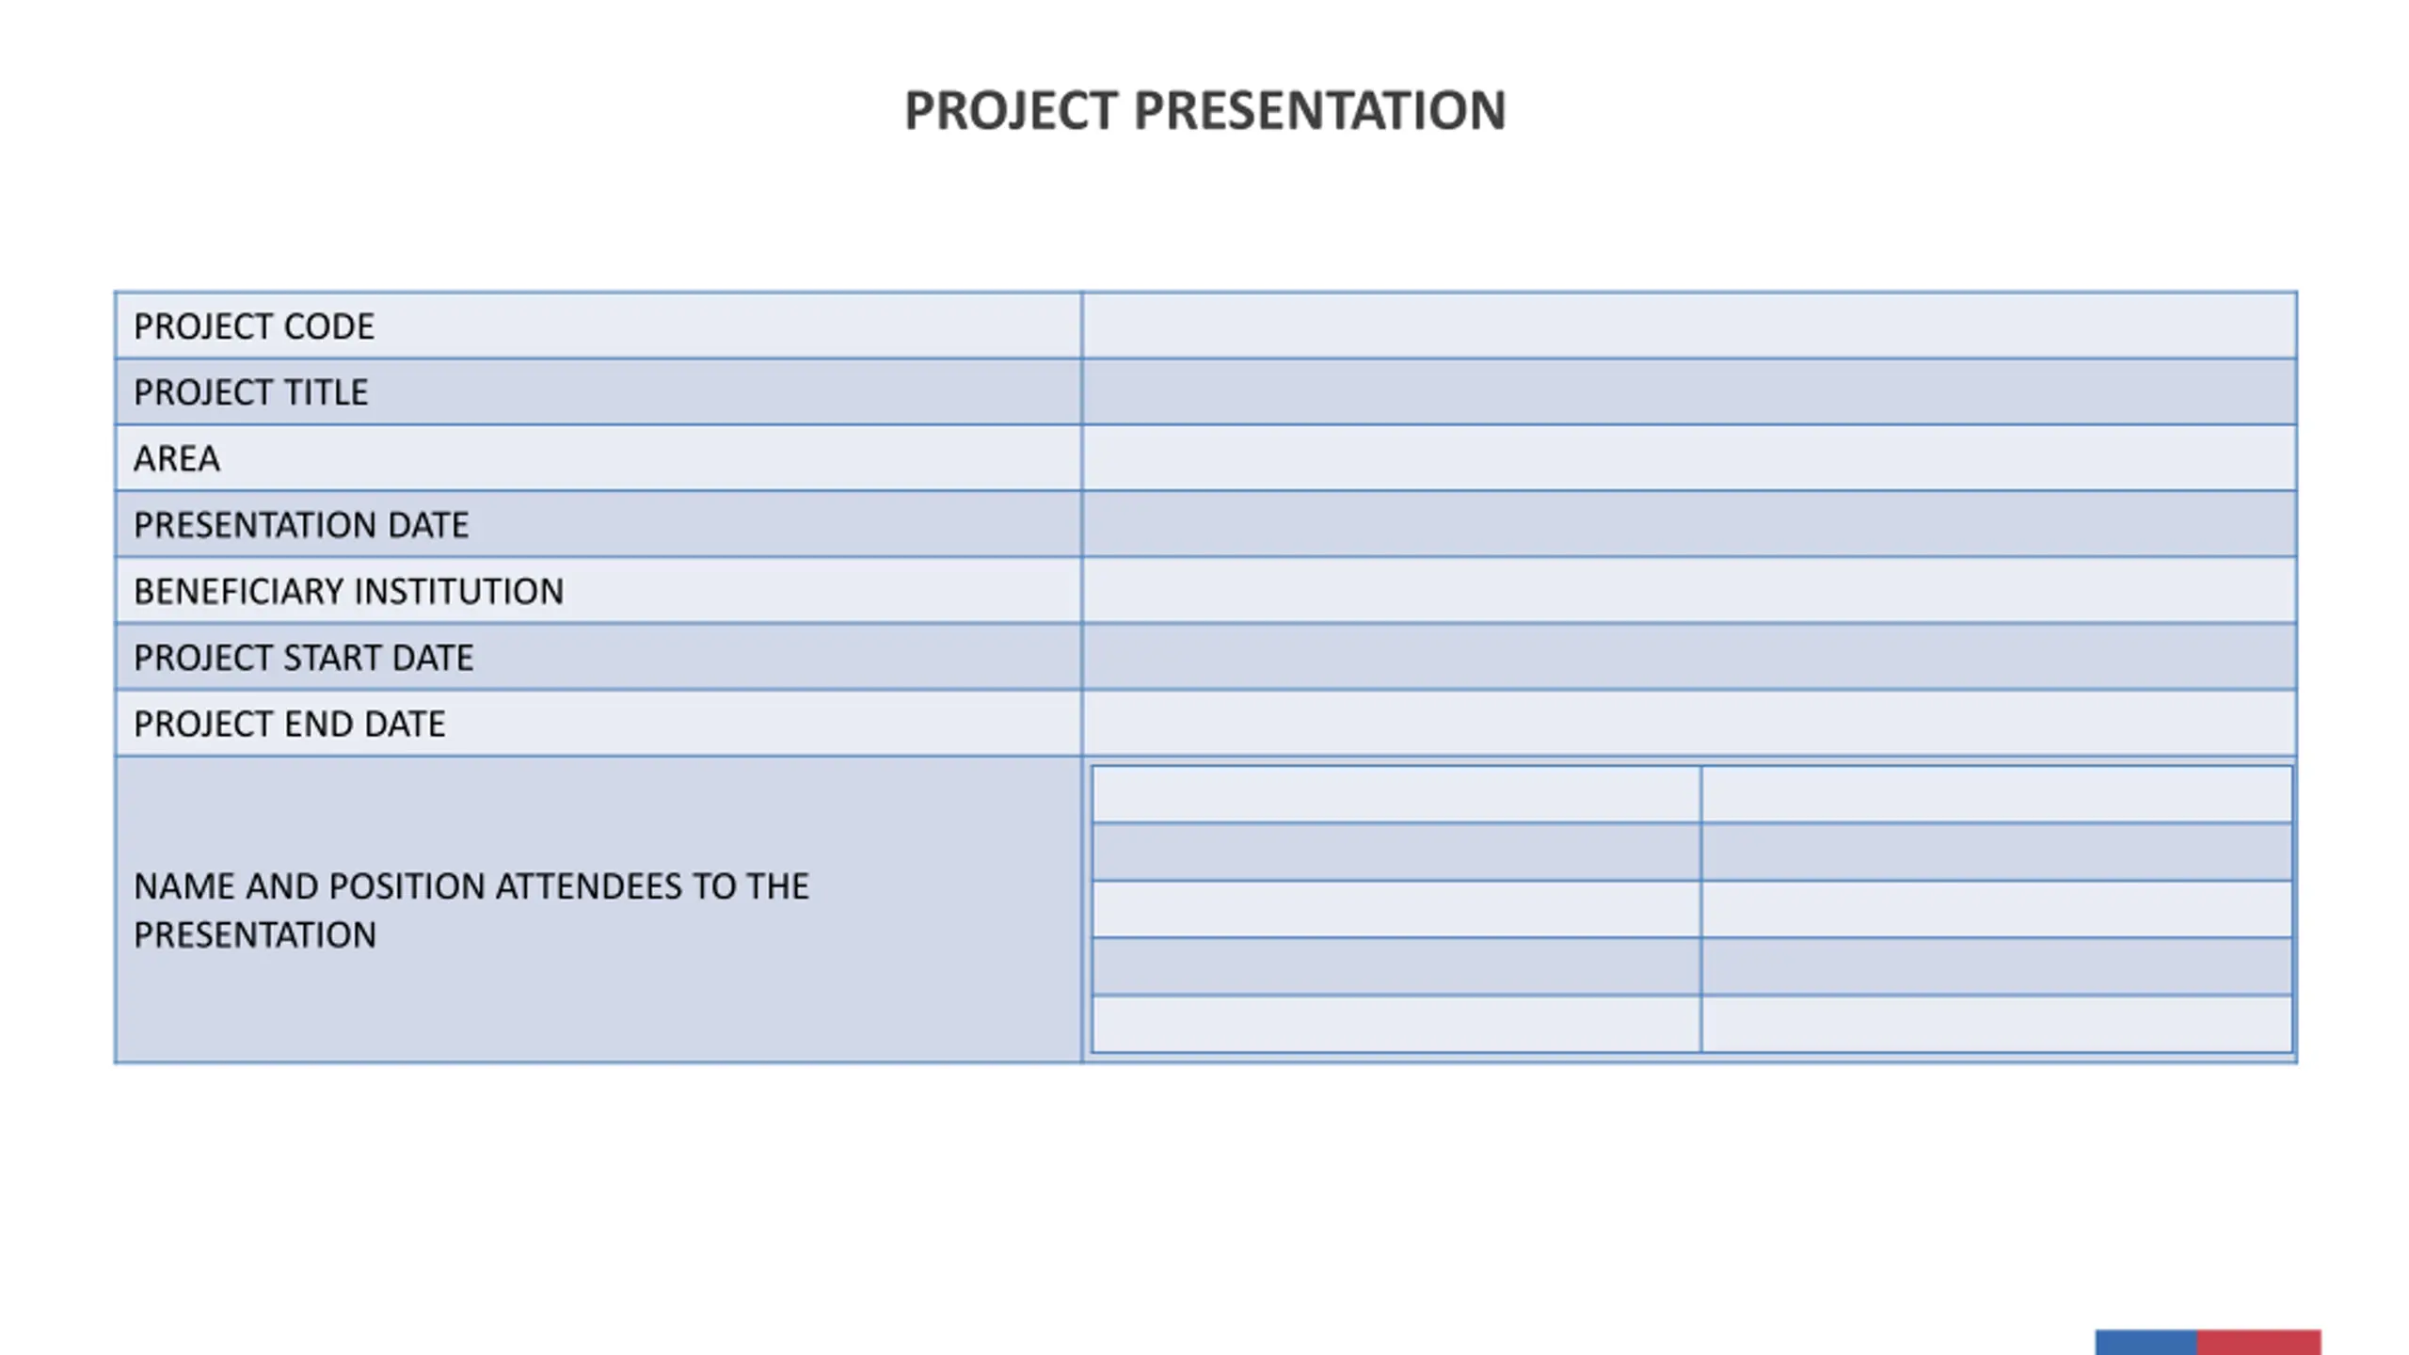Click the red block in the bottom corner logo

coord(2258,1342)
